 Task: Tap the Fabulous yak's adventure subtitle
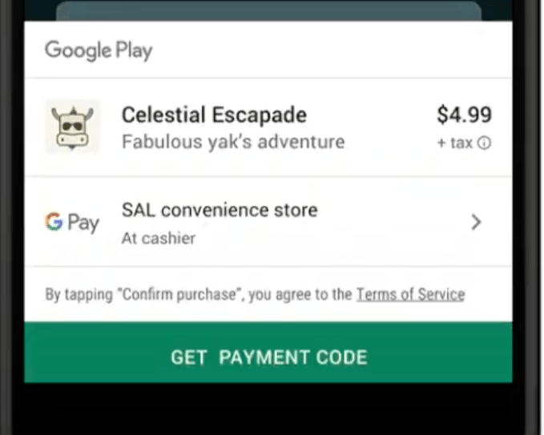[233, 142]
